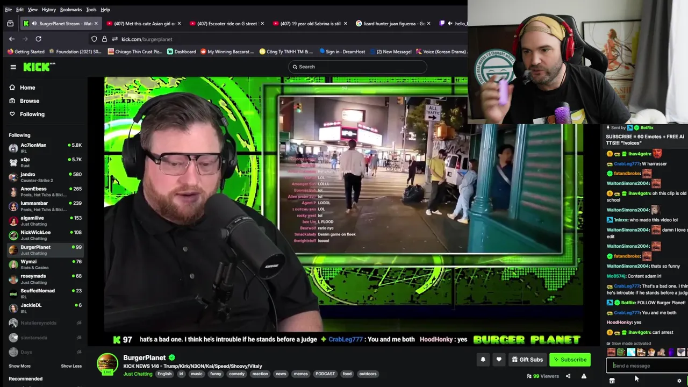
Task: Open lummambar channel in Following
Action: pyautogui.click(x=45, y=206)
